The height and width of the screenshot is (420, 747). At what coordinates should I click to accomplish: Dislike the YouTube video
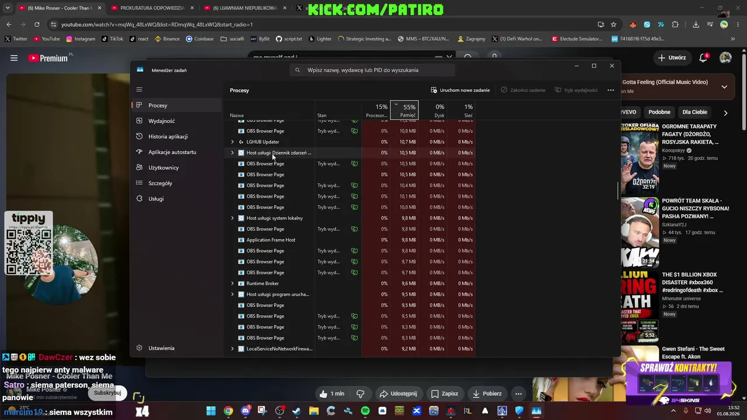pos(361,394)
